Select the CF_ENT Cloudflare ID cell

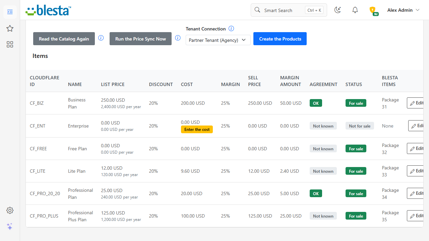38,126
